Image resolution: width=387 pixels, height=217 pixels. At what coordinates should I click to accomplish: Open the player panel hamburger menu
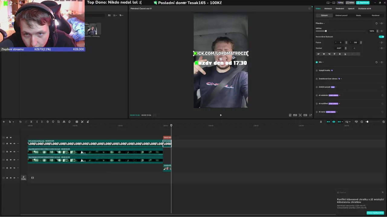tap(309, 8)
